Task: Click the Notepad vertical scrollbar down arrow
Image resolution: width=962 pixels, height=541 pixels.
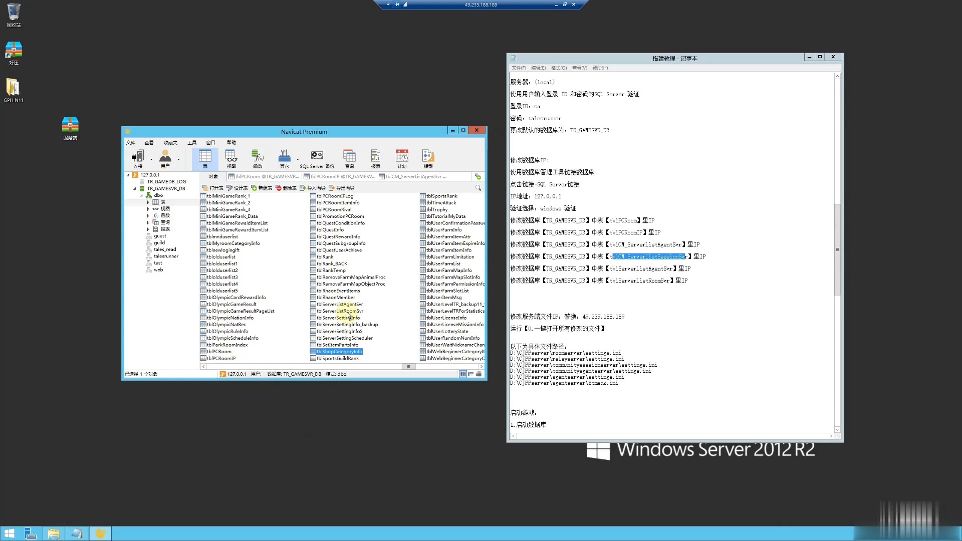Action: (837, 430)
